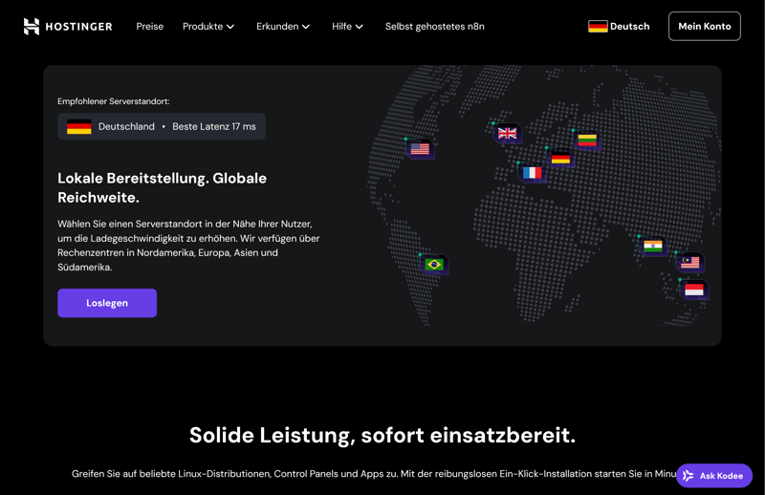Click the Malaysia flag on map
Viewport: 765px width, 495px height.
[690, 263]
